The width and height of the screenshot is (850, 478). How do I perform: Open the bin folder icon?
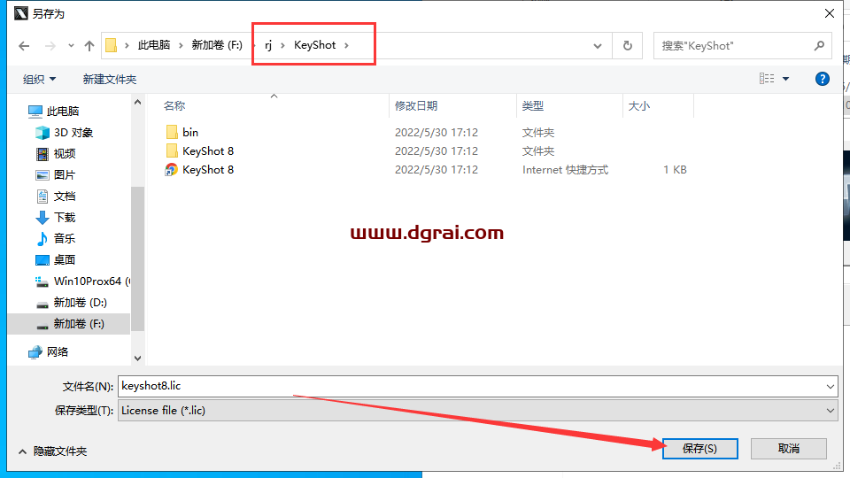coord(172,132)
